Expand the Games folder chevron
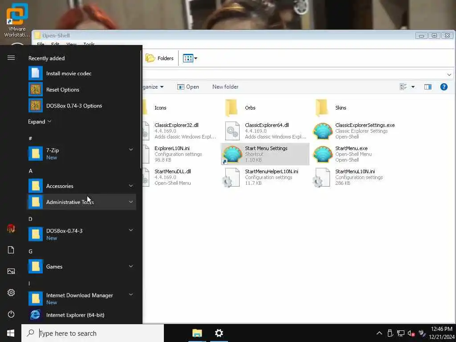456x342 pixels. [131, 266]
